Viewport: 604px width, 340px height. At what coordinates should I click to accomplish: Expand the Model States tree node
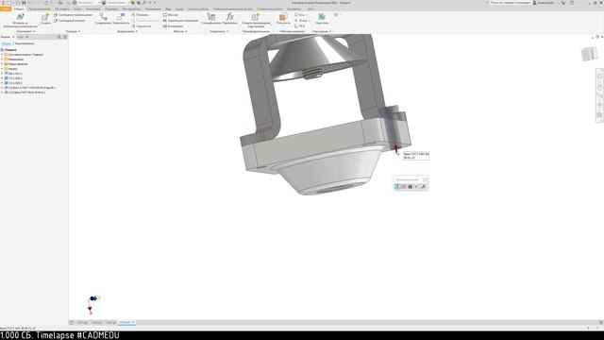2,55
